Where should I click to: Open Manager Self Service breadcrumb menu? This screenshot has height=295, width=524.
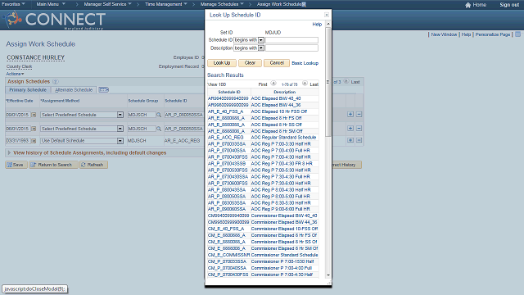(x=107, y=4)
